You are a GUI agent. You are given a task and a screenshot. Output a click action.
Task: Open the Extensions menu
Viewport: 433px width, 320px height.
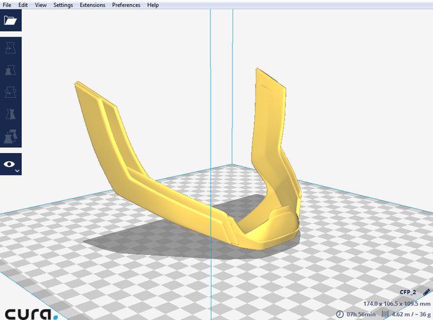[x=92, y=5]
